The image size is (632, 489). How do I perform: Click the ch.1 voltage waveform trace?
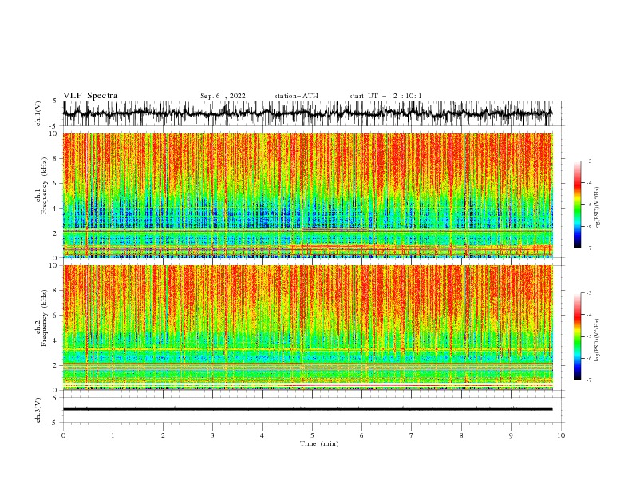307,113
